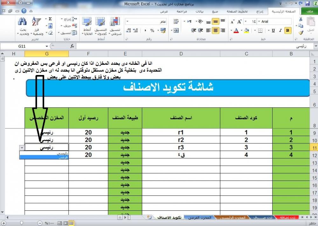Click Format as Table (التنسيق كجدول)

(100, 26)
